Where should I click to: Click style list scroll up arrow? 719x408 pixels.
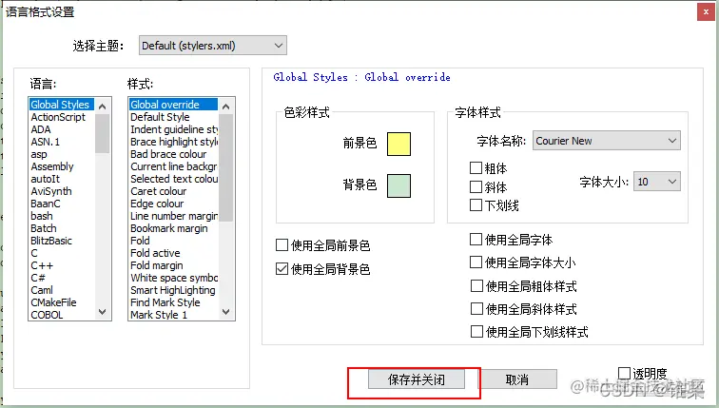tap(225, 107)
